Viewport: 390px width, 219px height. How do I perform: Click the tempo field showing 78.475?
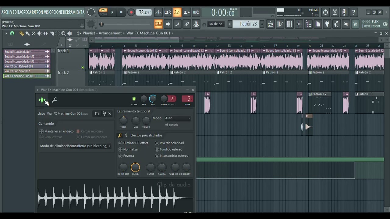pyautogui.click(x=144, y=12)
